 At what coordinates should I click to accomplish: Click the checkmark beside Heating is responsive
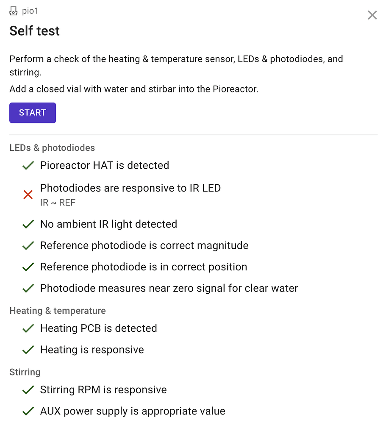[x=28, y=349]
